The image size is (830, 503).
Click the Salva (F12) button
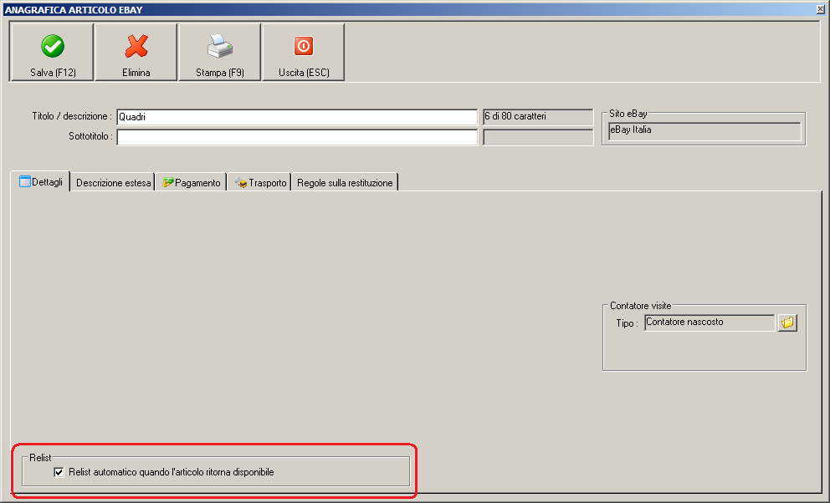(52, 53)
